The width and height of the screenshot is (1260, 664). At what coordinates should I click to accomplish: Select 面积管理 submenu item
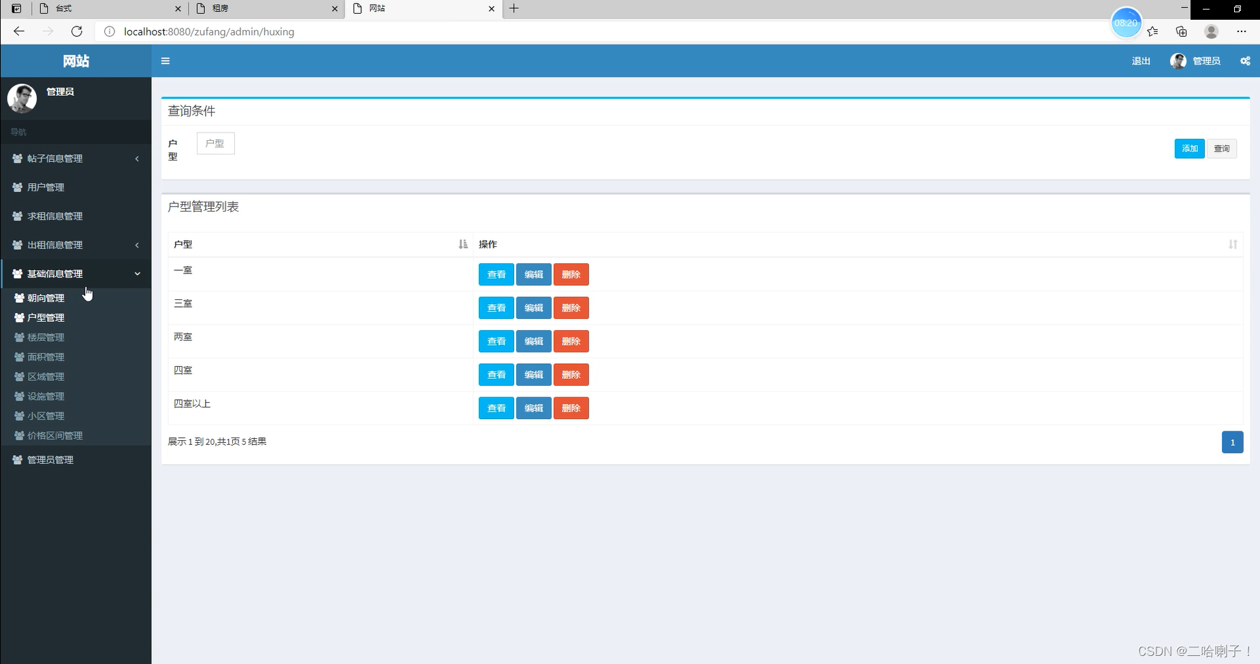pos(76,357)
